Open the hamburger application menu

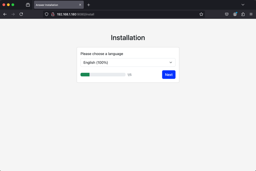click(251, 14)
